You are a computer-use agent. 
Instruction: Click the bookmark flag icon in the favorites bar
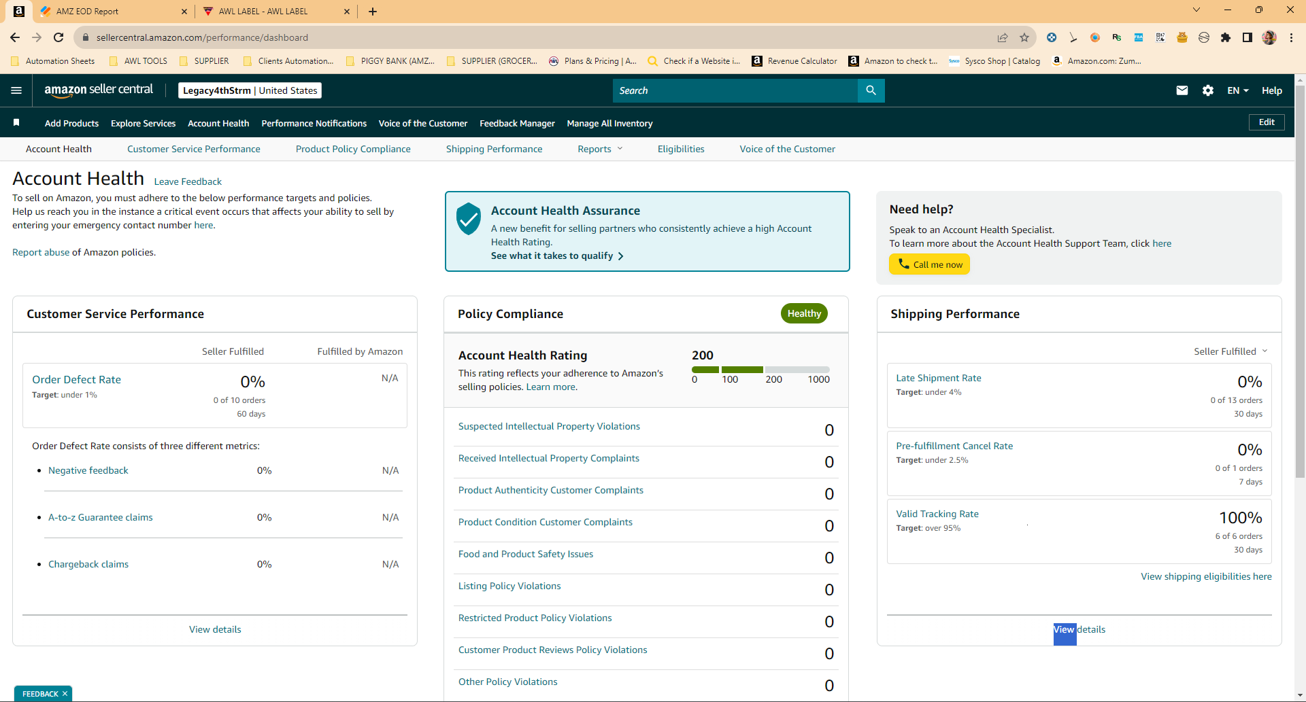(16, 123)
